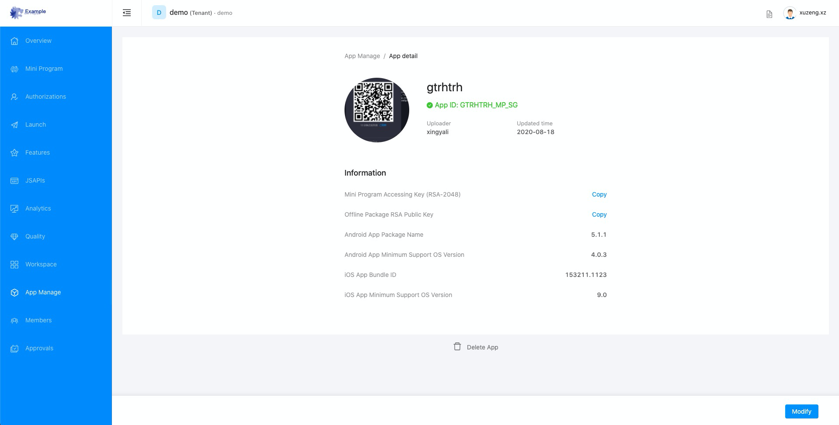
Task: Click the Modify button
Action: [x=801, y=411]
